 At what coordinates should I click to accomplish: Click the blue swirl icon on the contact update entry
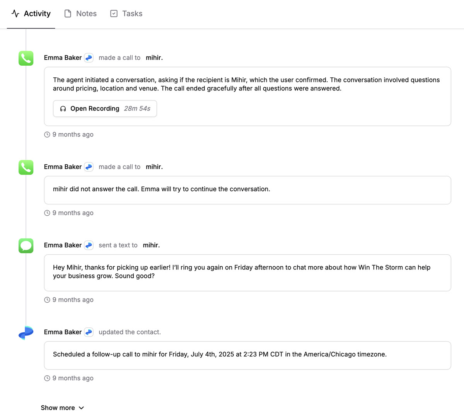[26, 332]
